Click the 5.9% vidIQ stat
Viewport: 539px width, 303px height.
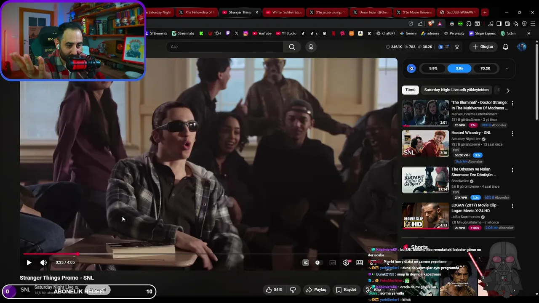[x=433, y=68]
